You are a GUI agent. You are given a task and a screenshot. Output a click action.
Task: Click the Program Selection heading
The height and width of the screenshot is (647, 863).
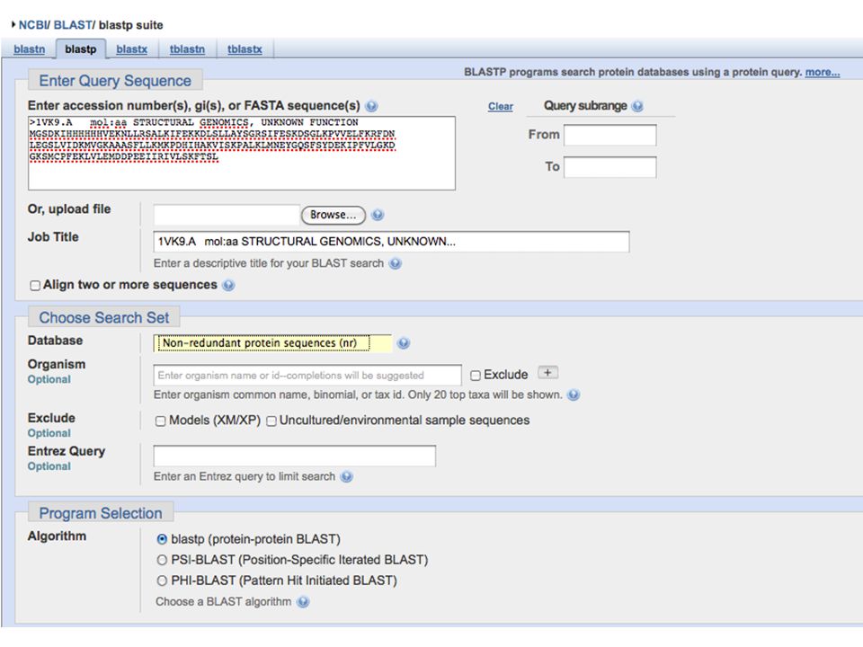[101, 513]
